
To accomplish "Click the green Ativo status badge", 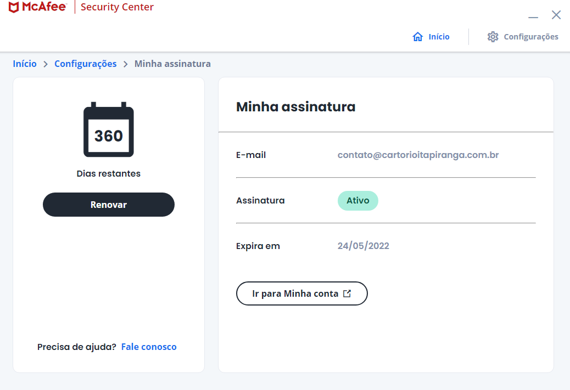I will click(357, 201).
